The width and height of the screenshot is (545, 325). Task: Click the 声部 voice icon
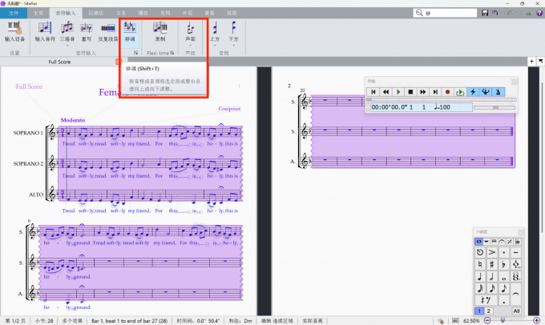pyautogui.click(x=190, y=30)
